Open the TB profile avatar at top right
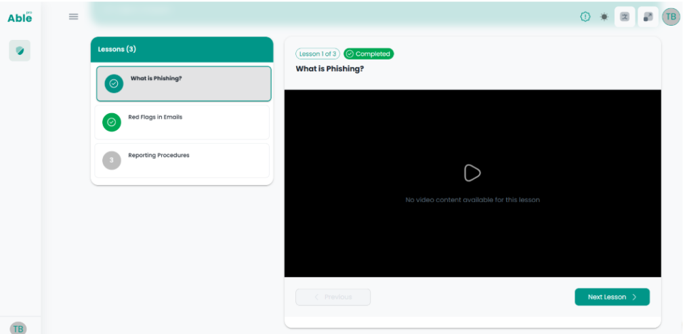Viewport: 683px width, 334px height. point(671,17)
